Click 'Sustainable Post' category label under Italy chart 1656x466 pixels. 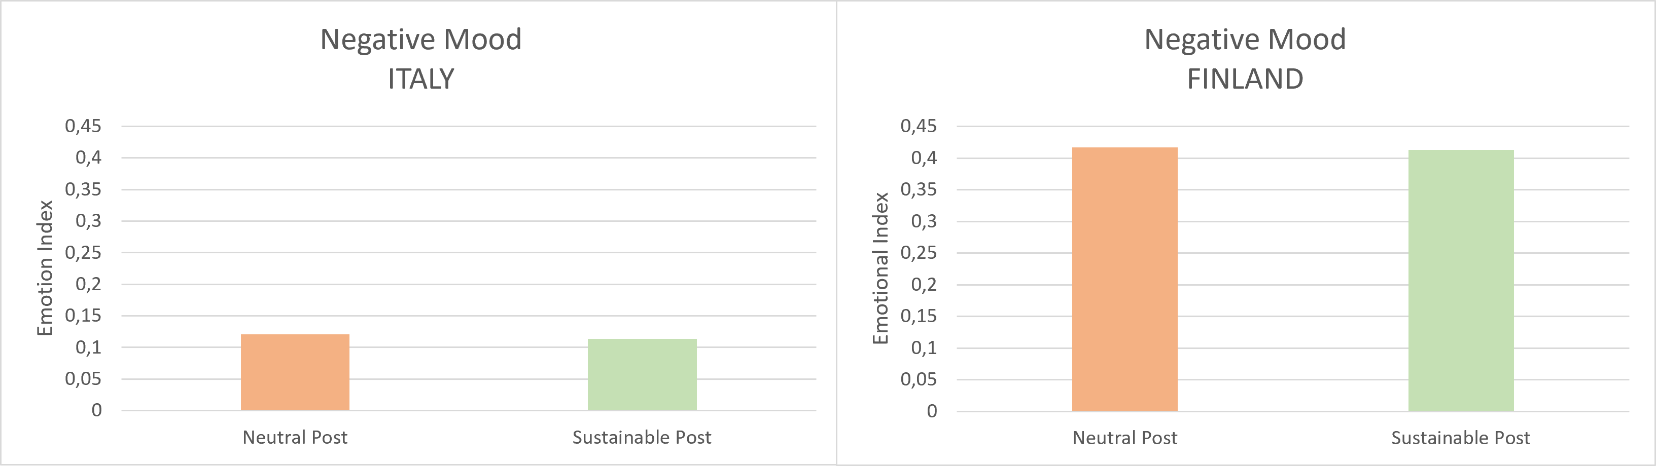click(x=642, y=438)
